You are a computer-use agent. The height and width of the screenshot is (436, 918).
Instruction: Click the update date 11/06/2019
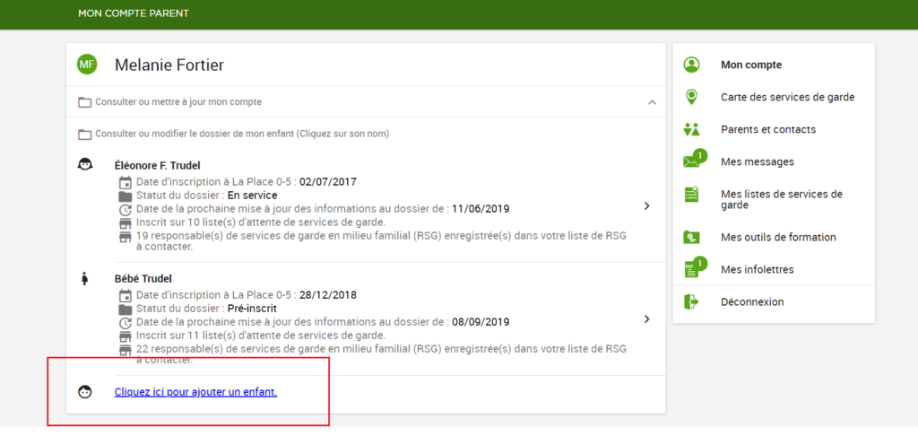(x=481, y=209)
